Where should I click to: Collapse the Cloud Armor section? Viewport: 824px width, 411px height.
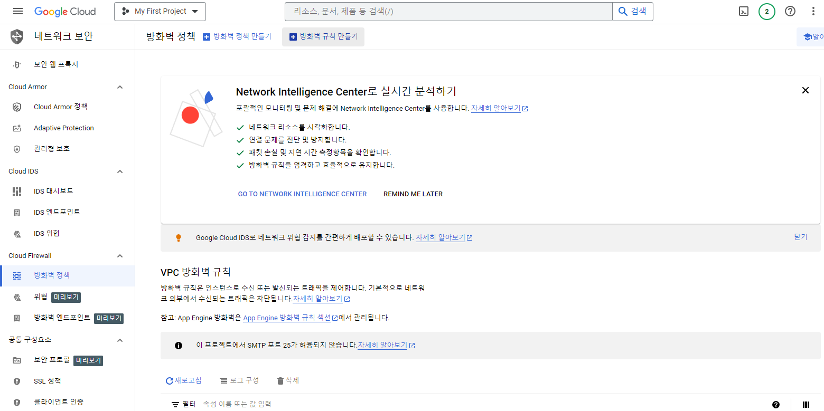[120, 87]
